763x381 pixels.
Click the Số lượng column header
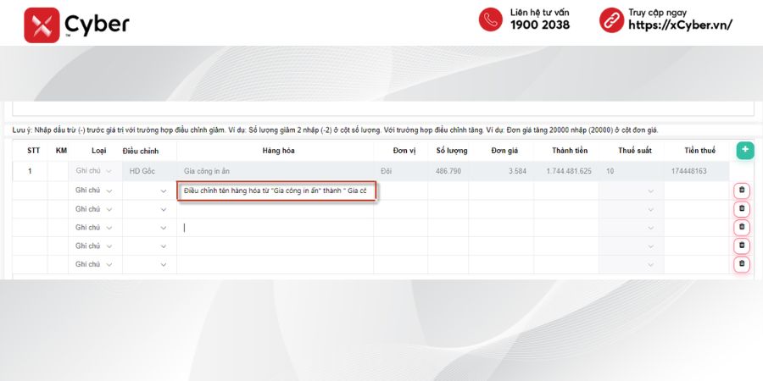452,151
